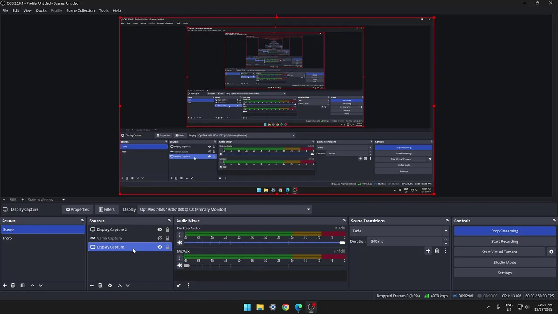Image resolution: width=558 pixels, height=314 pixels.
Task: Remove transition with trash icon
Action: point(437,251)
